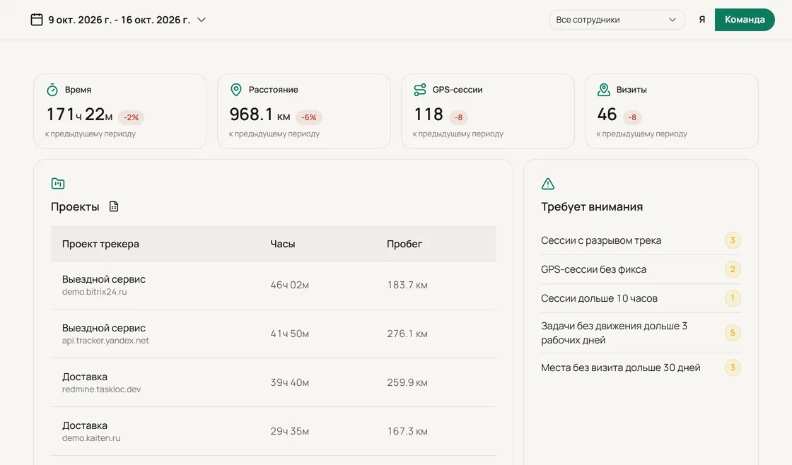
Task: Click the Пробег column header
Action: (404, 244)
